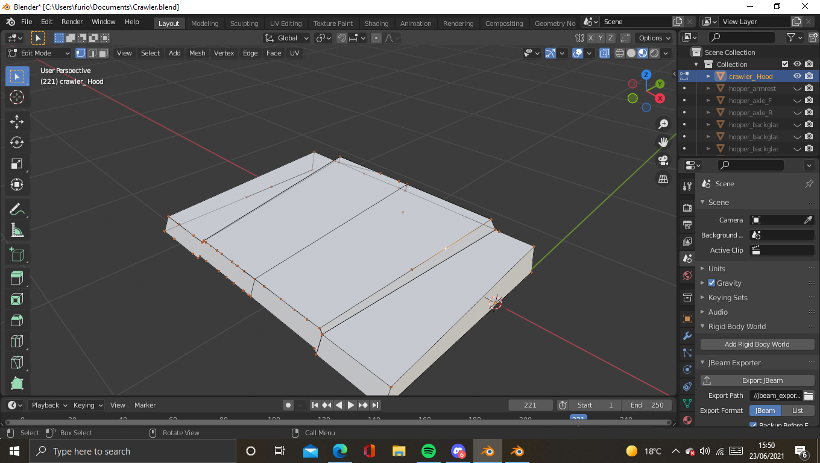This screenshot has width=820, height=463.
Task: Hide crawler_Hood in viewport
Action: [797, 77]
